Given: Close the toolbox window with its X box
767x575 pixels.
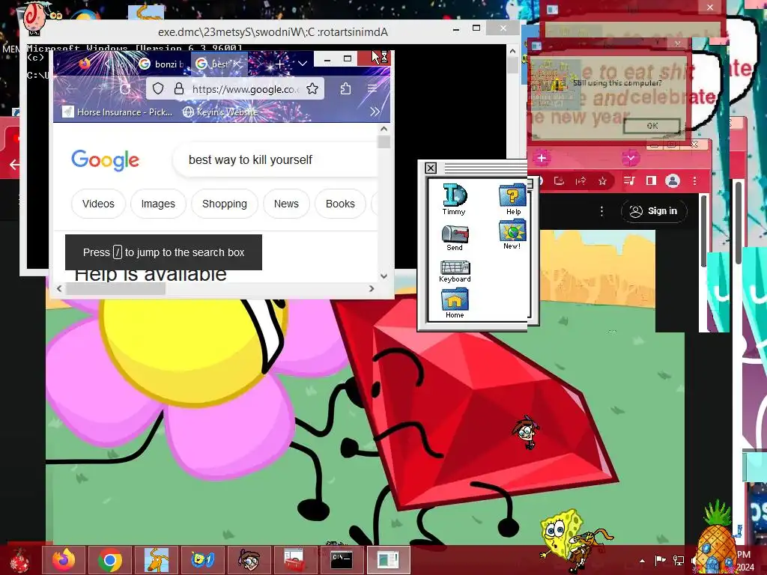Looking at the screenshot, I should pos(431,168).
